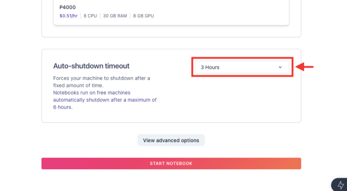
Task: Expand View advanced options
Action: click(x=171, y=140)
